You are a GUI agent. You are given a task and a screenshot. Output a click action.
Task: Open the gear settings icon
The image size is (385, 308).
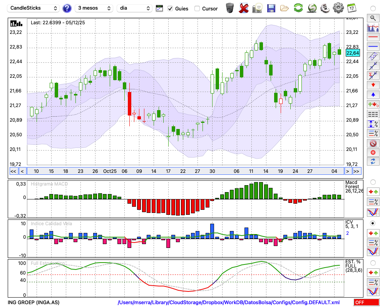[338, 8]
